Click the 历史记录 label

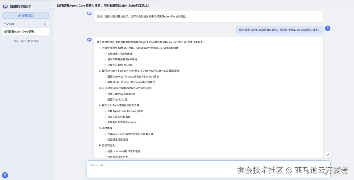point(9,24)
